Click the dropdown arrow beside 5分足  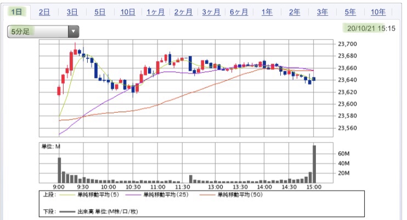tap(74, 32)
